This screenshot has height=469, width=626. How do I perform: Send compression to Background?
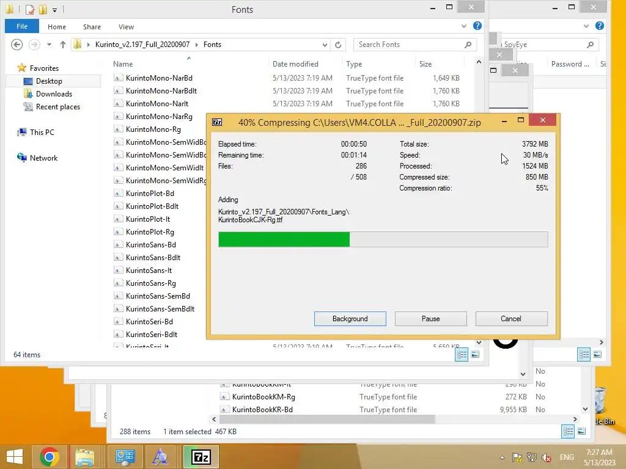[x=350, y=319]
